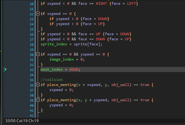Click the current-line arrow marker beside line 33

[x=5, y=69]
